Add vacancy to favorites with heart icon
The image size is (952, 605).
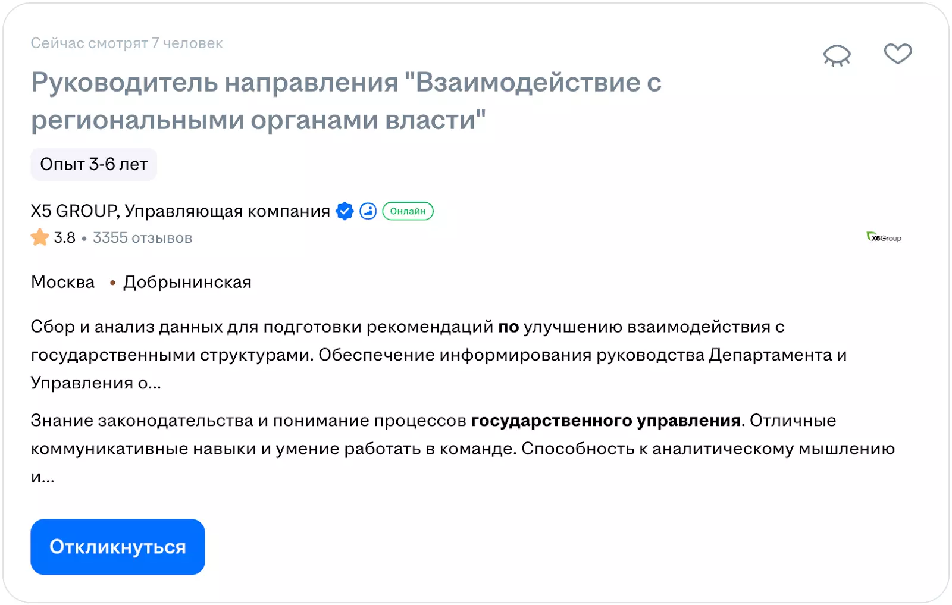[x=897, y=54]
